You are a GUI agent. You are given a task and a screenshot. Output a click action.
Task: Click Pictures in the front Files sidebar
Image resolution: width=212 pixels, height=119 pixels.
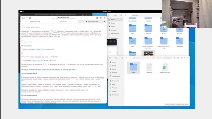(116, 88)
